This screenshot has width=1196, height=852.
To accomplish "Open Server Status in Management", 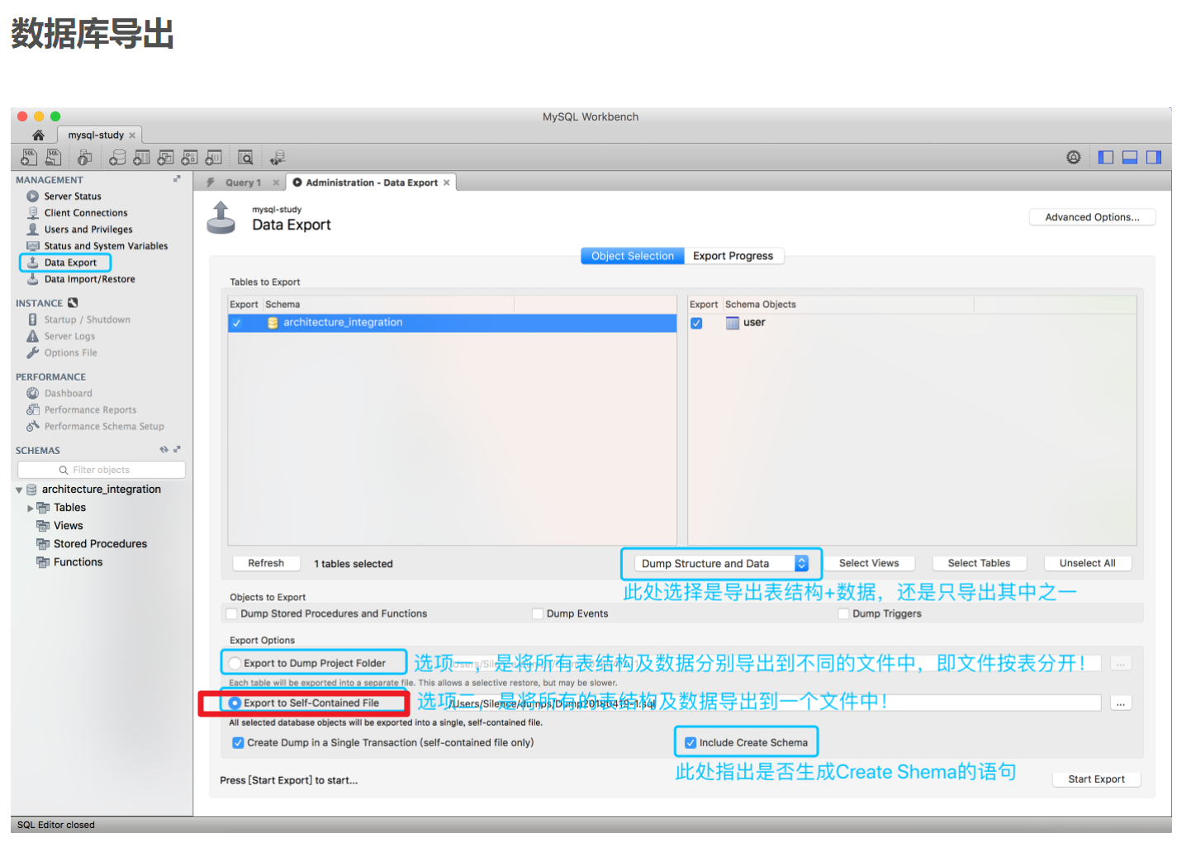I will pyautogui.click(x=73, y=196).
